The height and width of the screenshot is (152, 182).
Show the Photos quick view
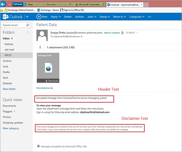coord(7,117)
